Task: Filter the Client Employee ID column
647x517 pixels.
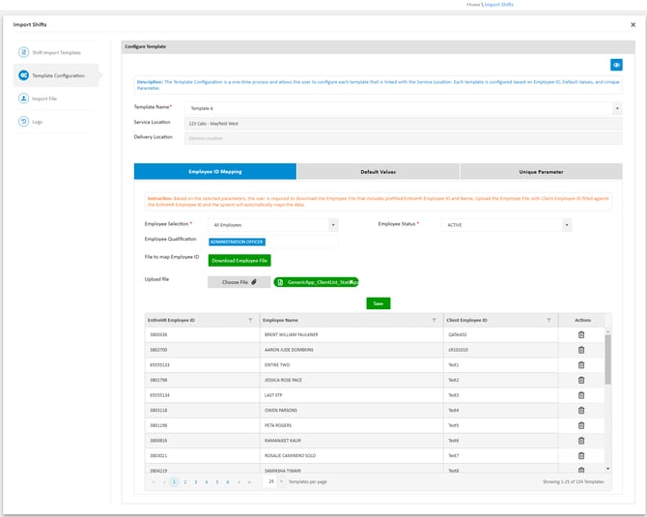Action: click(x=549, y=320)
